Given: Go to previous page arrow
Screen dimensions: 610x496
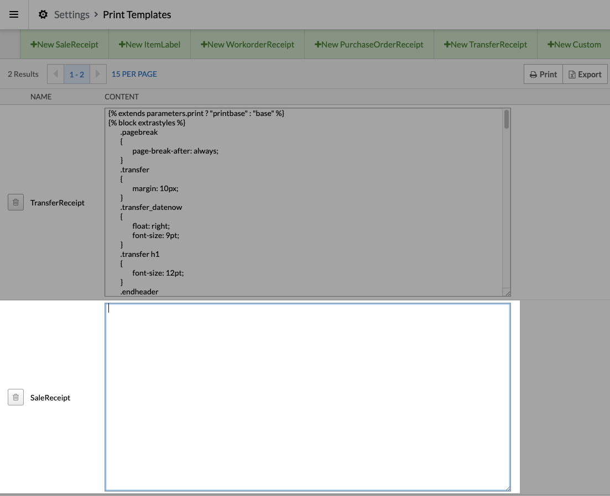Looking at the screenshot, I should click(x=55, y=74).
